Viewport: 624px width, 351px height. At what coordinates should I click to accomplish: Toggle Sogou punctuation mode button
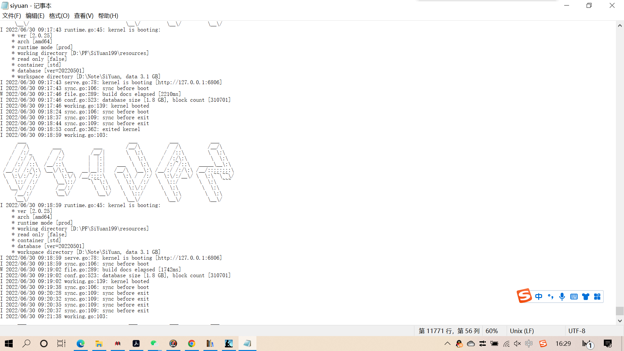[x=551, y=296]
